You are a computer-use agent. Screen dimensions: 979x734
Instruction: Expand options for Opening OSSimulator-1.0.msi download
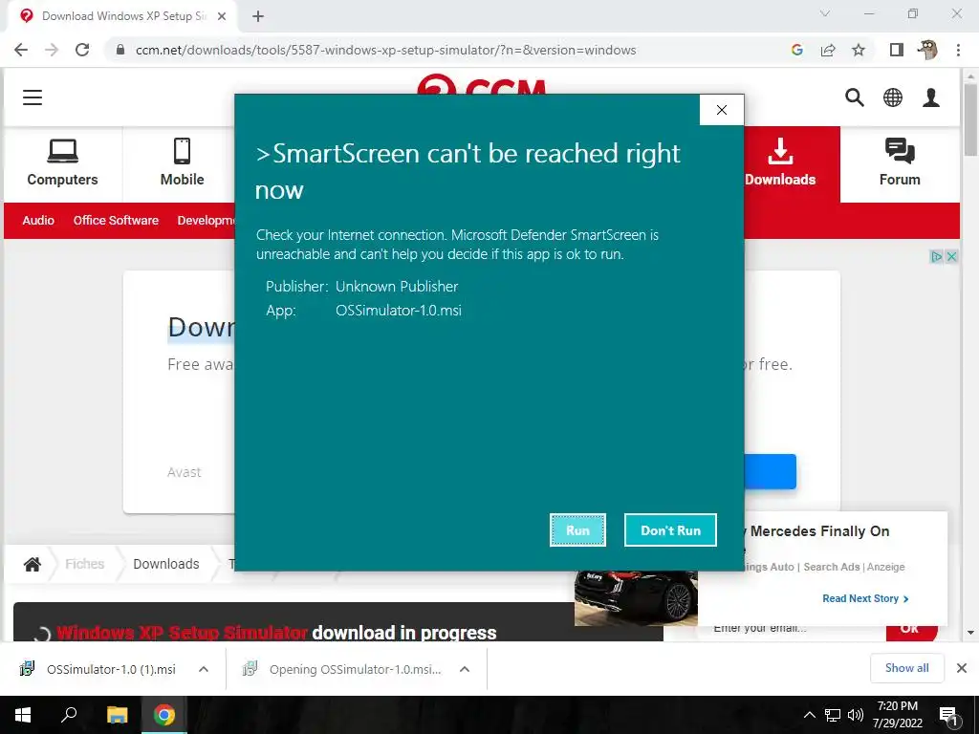click(x=465, y=669)
